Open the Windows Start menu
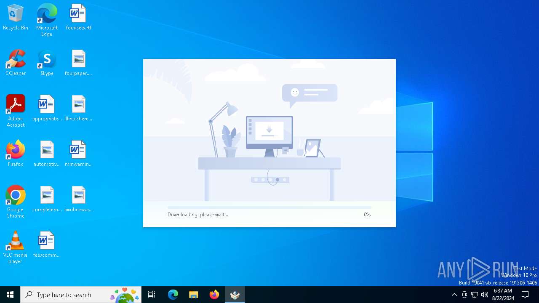539x303 pixels. (10, 295)
